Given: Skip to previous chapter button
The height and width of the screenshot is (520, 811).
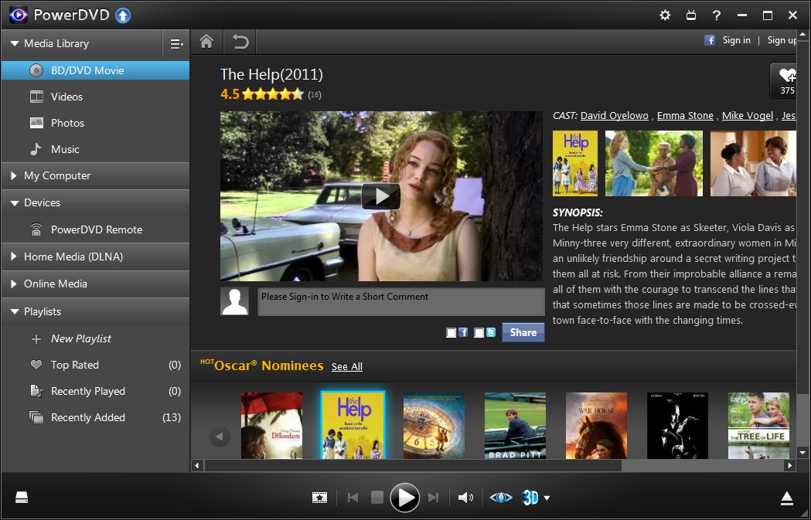Looking at the screenshot, I should [x=353, y=498].
